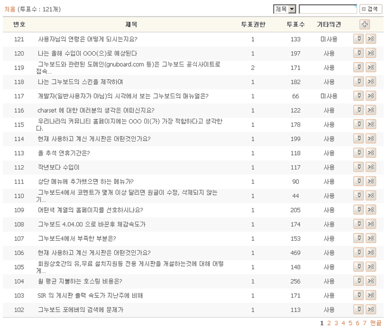Open page 5 in pagination
387x329 pixels.
(x=351, y=323)
